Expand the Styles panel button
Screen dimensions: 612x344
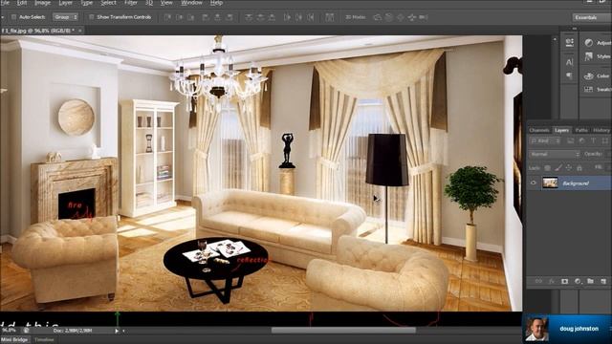[597, 56]
